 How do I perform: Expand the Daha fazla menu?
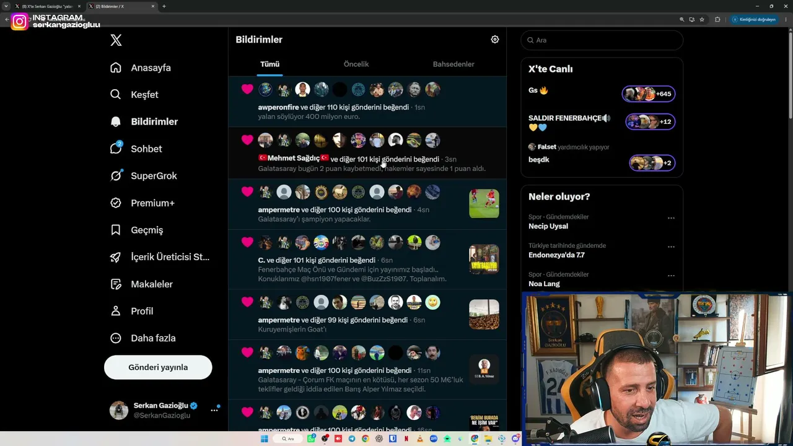point(143,338)
